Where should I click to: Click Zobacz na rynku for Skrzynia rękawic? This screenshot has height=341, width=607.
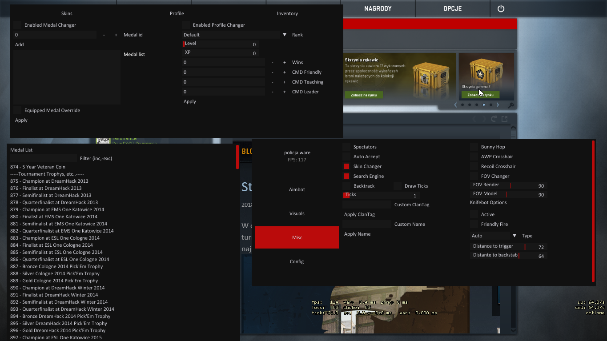363,95
